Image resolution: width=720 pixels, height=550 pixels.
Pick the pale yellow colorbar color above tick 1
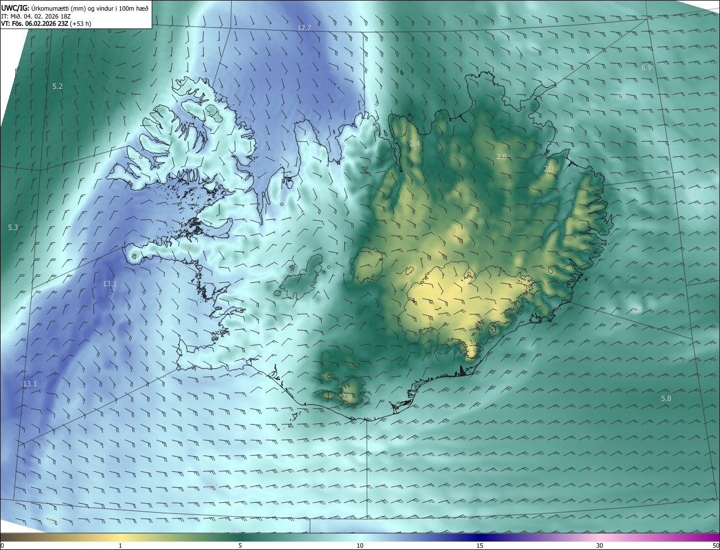[120, 537]
